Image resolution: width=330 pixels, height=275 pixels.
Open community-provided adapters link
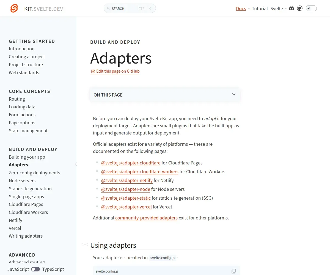pyautogui.click(x=146, y=218)
